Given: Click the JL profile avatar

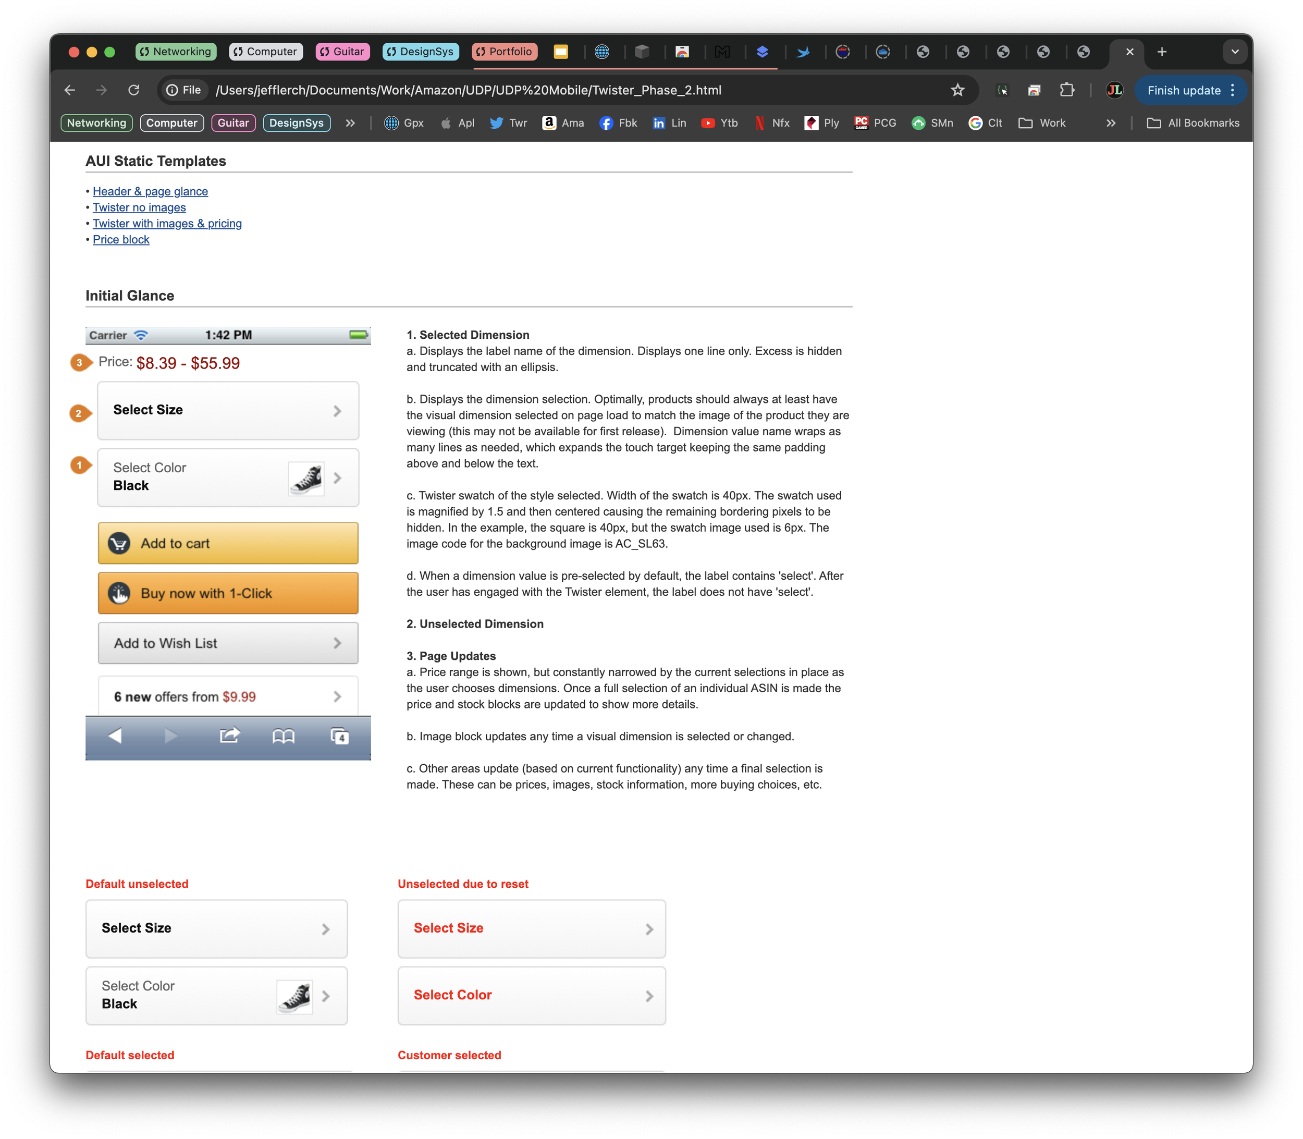Looking at the screenshot, I should coord(1113,90).
